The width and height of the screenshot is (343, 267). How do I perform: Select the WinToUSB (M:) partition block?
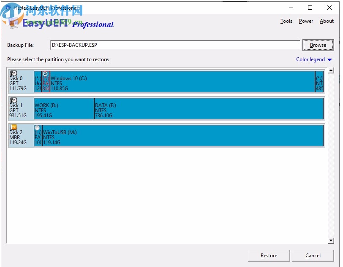click(x=183, y=136)
